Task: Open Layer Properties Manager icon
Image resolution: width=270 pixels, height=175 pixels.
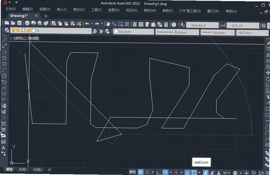Action: [7, 30]
